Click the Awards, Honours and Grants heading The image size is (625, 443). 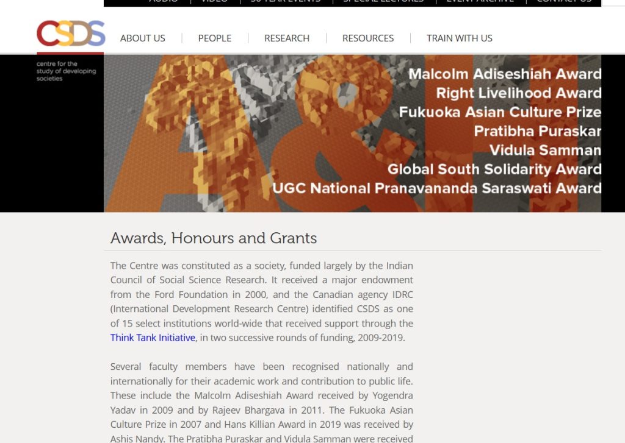tap(214, 238)
